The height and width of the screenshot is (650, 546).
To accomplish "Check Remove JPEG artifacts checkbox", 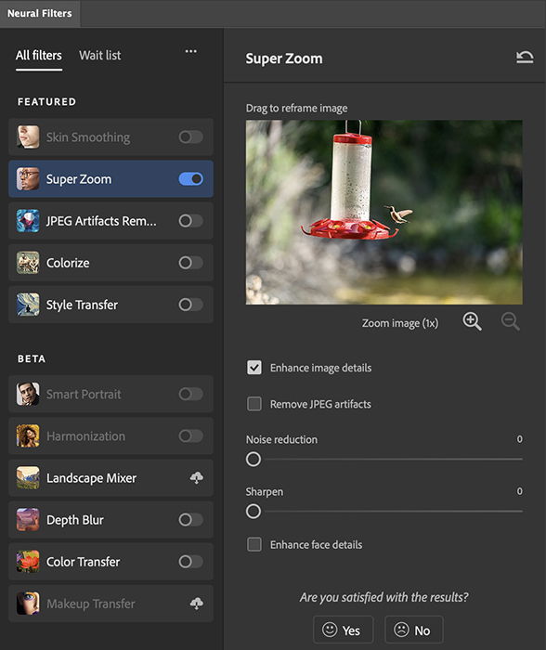I will pos(254,404).
